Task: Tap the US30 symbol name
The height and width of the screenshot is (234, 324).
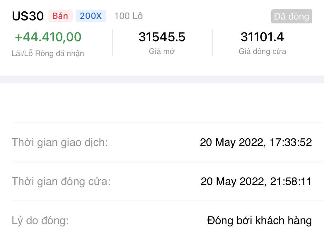Action: coord(28,16)
